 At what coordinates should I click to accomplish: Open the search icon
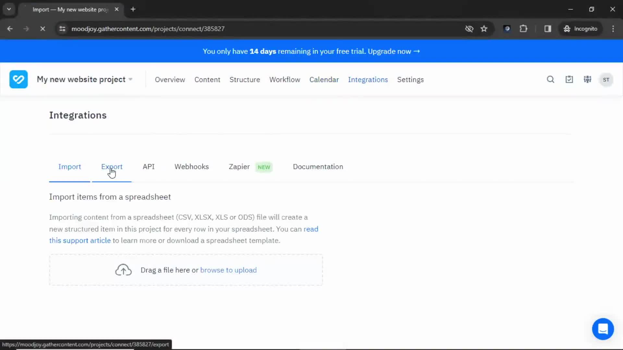click(x=551, y=79)
